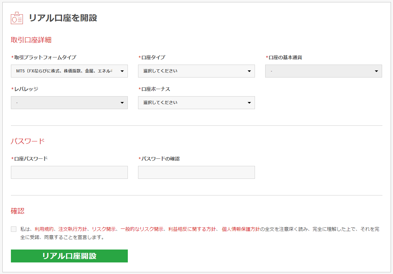
Task: Open the レバレッジ dropdown
Action: coord(69,103)
